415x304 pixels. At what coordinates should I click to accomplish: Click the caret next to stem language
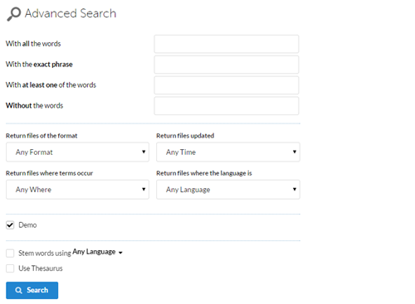pos(120,253)
